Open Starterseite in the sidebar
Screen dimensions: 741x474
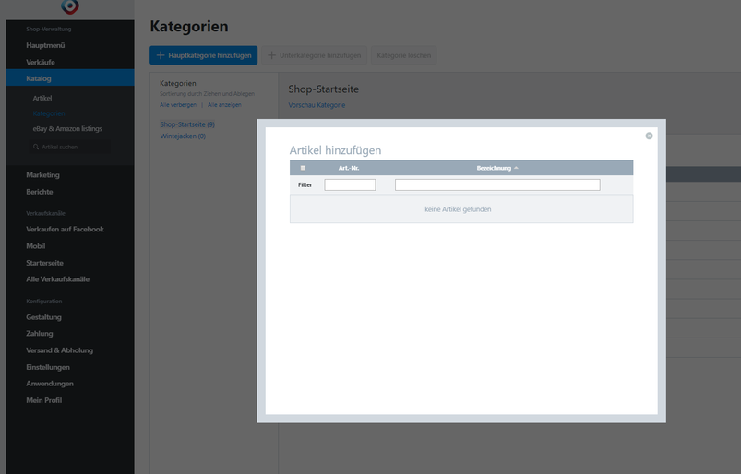[x=44, y=263]
